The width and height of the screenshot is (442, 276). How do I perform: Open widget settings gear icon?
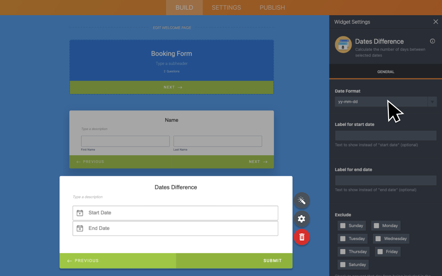tap(301, 219)
